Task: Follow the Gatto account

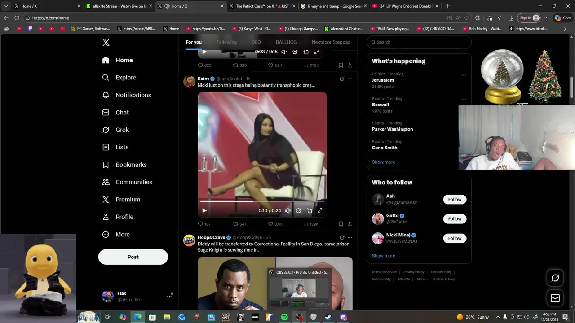Action: click(x=455, y=219)
